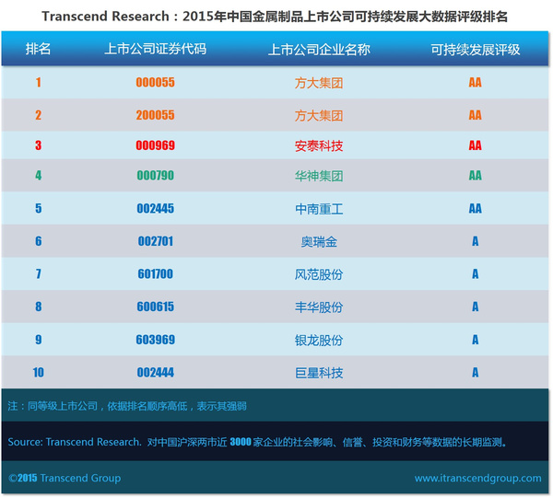This screenshot has width=553, height=498.
Task: Click the 排名 column header
Action: (39, 50)
